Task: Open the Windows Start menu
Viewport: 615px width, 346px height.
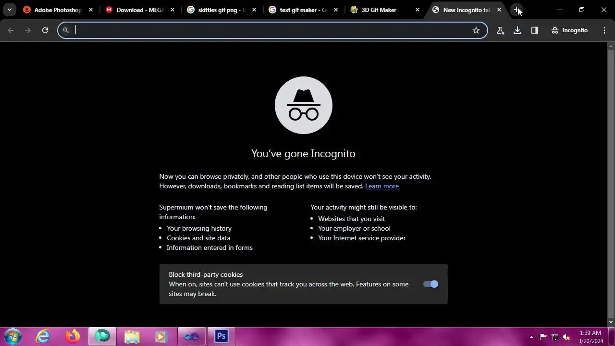Action: (13, 336)
